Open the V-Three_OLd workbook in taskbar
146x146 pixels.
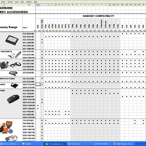(x=78, y=144)
